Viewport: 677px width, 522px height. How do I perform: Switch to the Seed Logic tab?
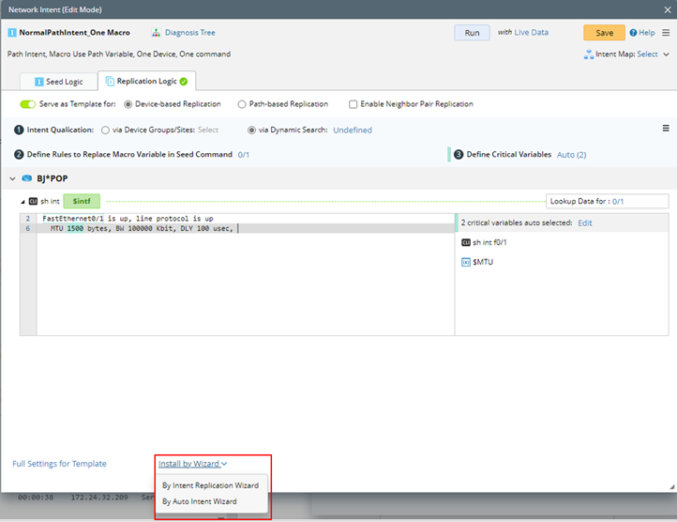click(58, 82)
